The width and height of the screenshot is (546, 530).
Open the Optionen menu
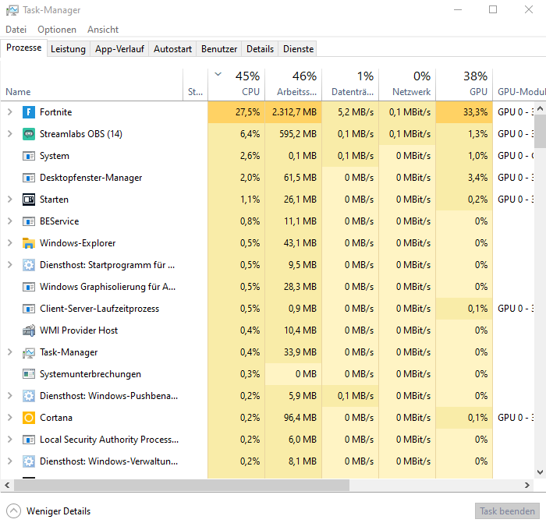[57, 30]
